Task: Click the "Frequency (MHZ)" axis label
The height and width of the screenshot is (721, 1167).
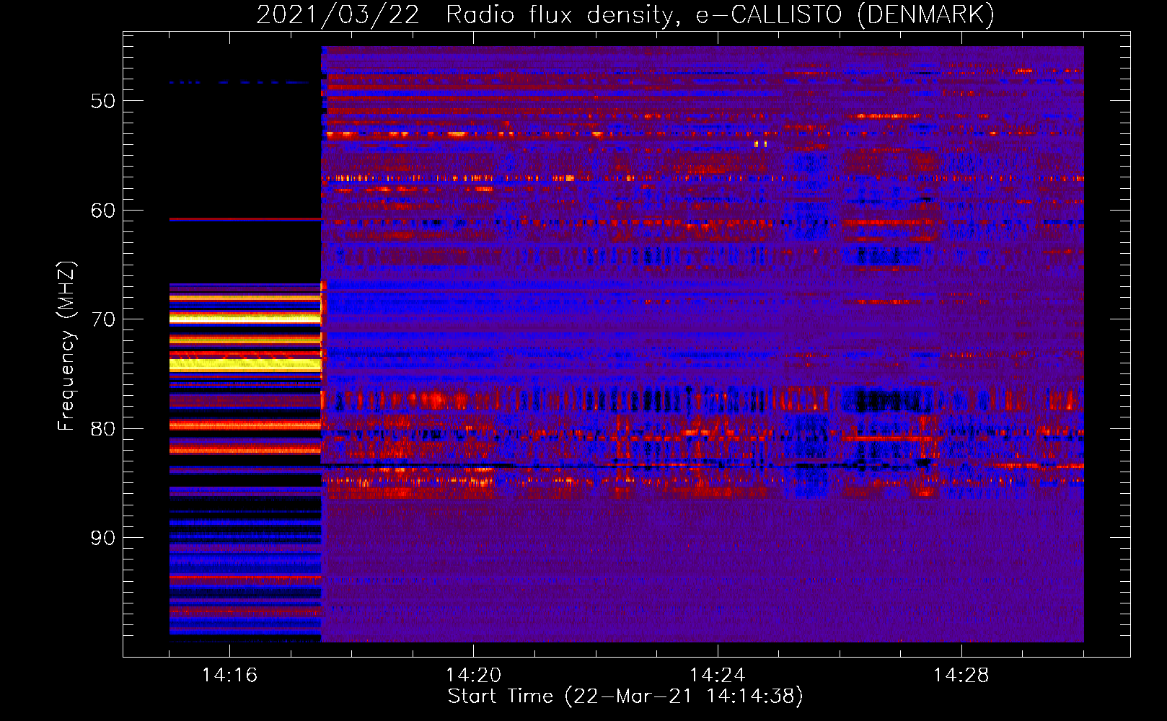Action: [66, 346]
